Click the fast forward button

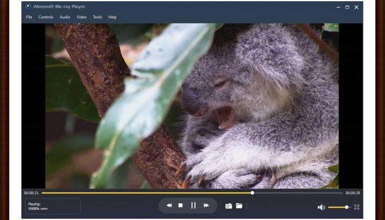click(x=206, y=206)
